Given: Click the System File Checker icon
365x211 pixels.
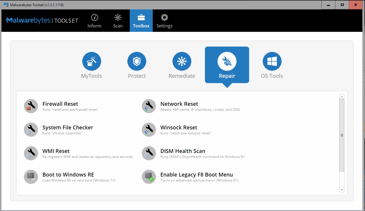Looking at the screenshot, I should (31, 130).
